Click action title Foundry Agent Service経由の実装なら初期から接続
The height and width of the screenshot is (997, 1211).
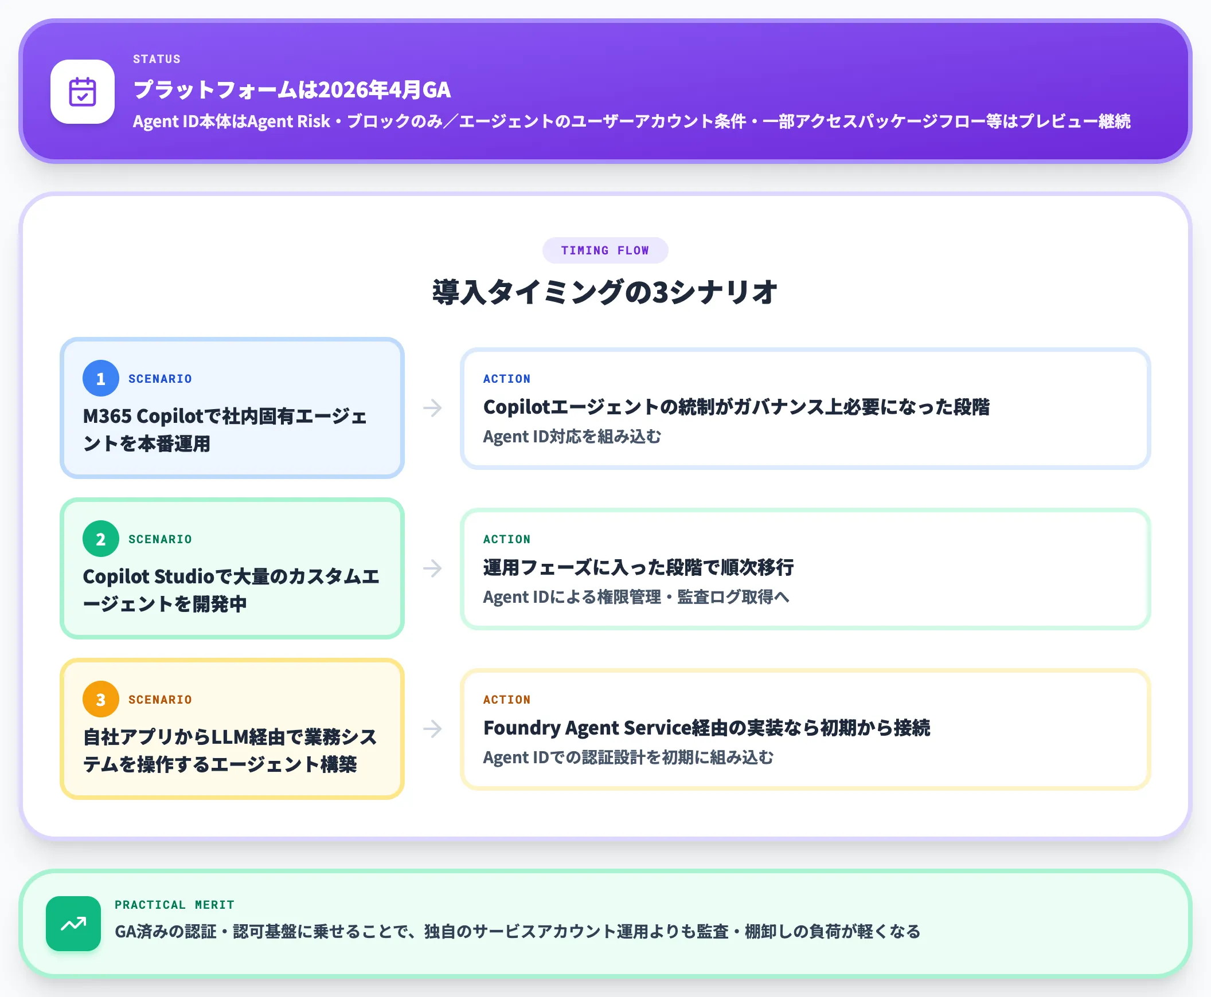tap(706, 727)
